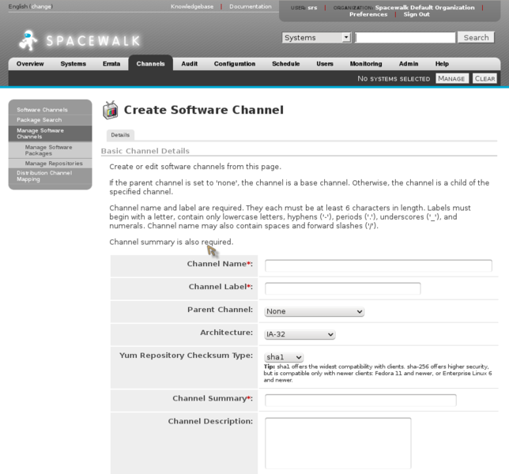Screen dimensions: 509x474
Task: Click the language change link
Action: (x=42, y=6)
